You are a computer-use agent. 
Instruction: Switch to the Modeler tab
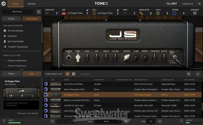32,4
